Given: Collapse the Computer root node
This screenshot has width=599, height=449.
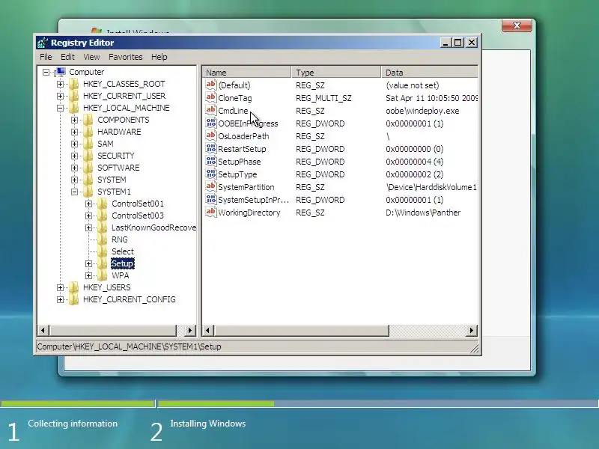Looking at the screenshot, I should 46,72.
